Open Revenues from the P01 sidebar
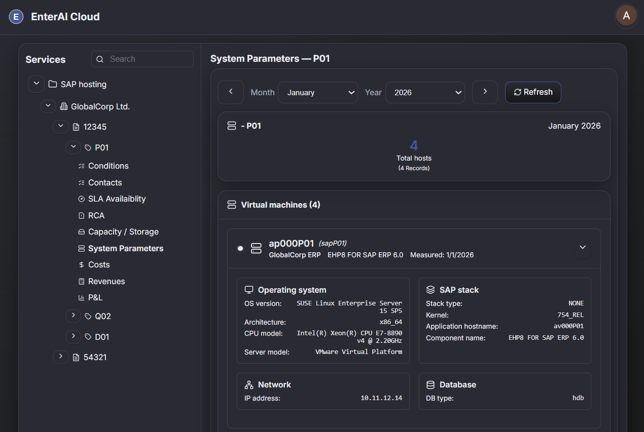The height and width of the screenshot is (432, 644). pyautogui.click(x=106, y=281)
